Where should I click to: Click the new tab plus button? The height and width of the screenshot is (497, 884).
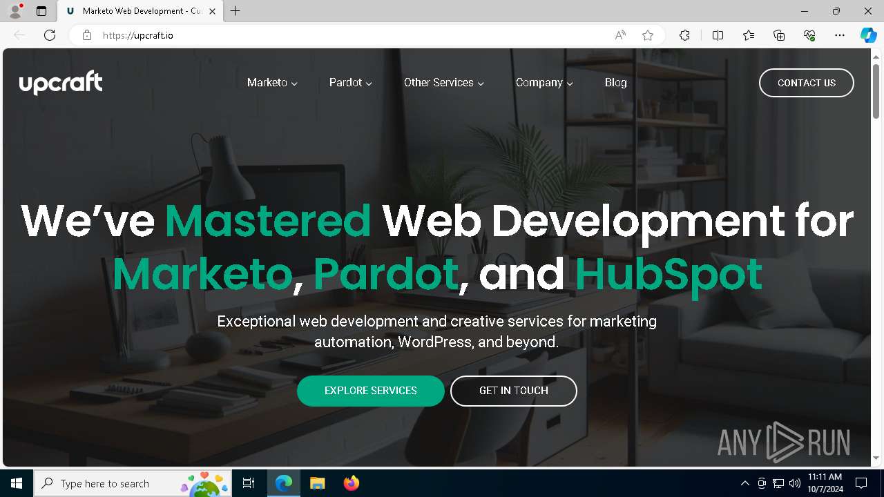point(236,11)
